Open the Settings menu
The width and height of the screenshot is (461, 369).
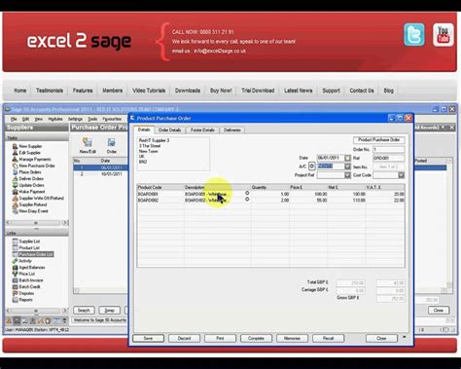pyautogui.click(x=75, y=119)
